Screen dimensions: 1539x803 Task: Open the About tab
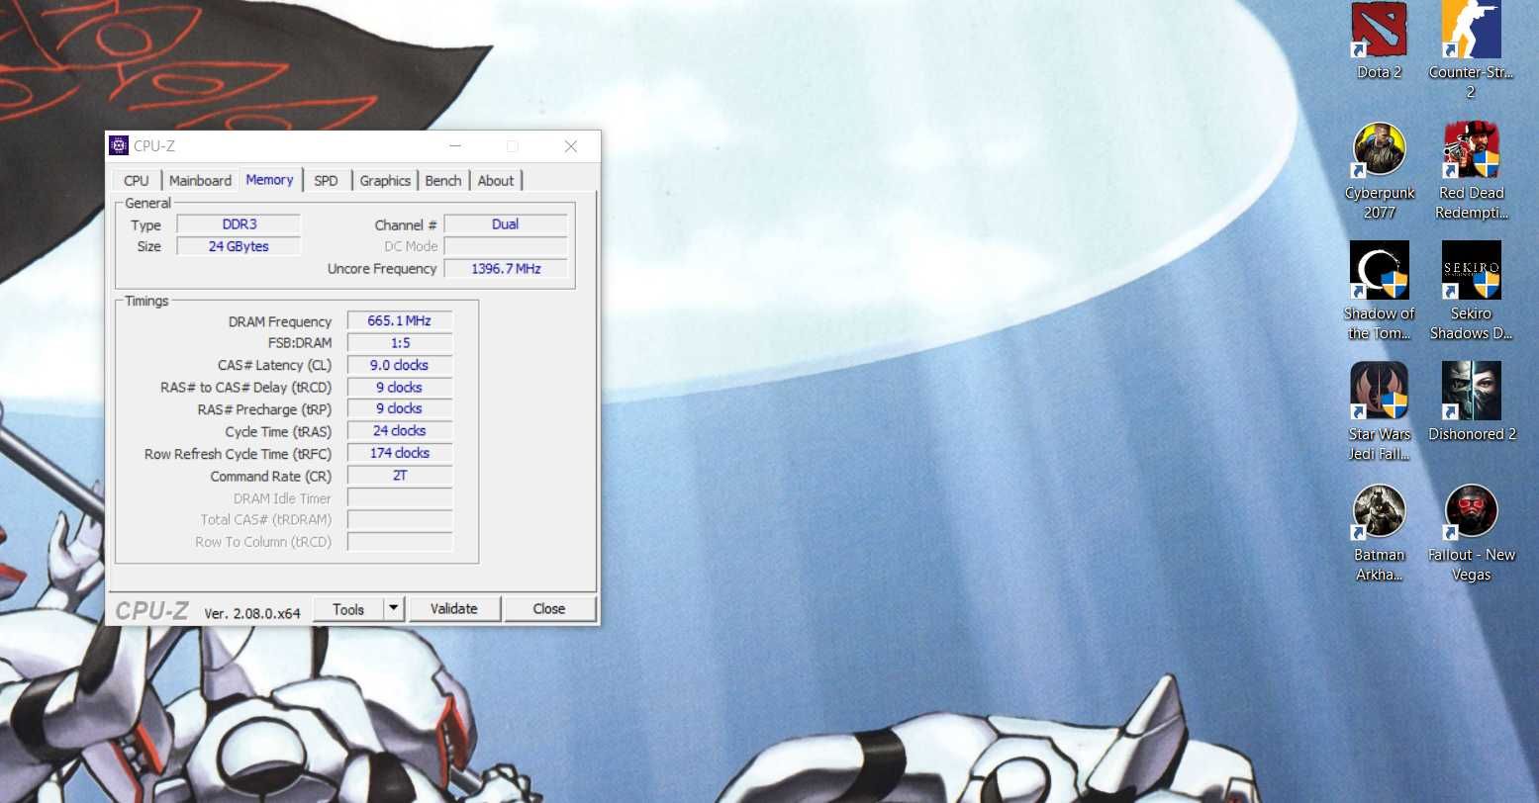[x=496, y=180]
